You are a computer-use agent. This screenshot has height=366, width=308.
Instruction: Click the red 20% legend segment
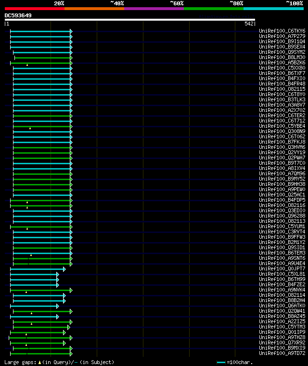click(x=35, y=9)
